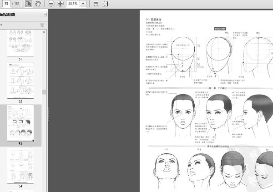Collapse the page thumbnails panel
The image size is (273, 192).
(x=45, y=15)
